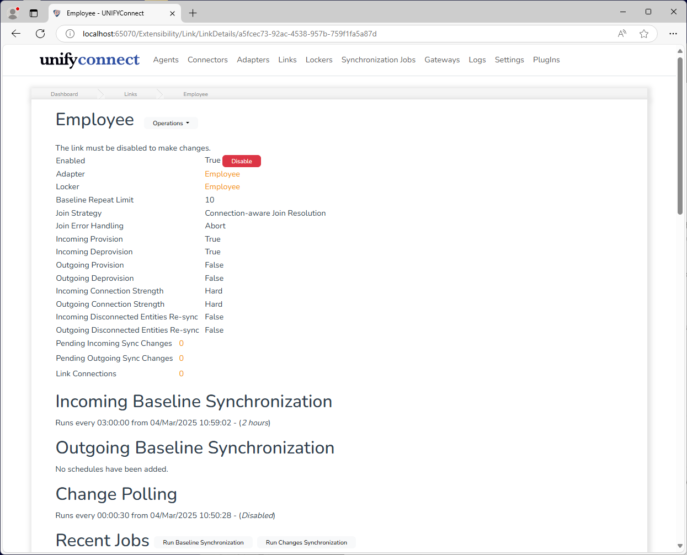
Task: Click Pending Outgoing Sync Changes count 0
Action: pyautogui.click(x=181, y=358)
